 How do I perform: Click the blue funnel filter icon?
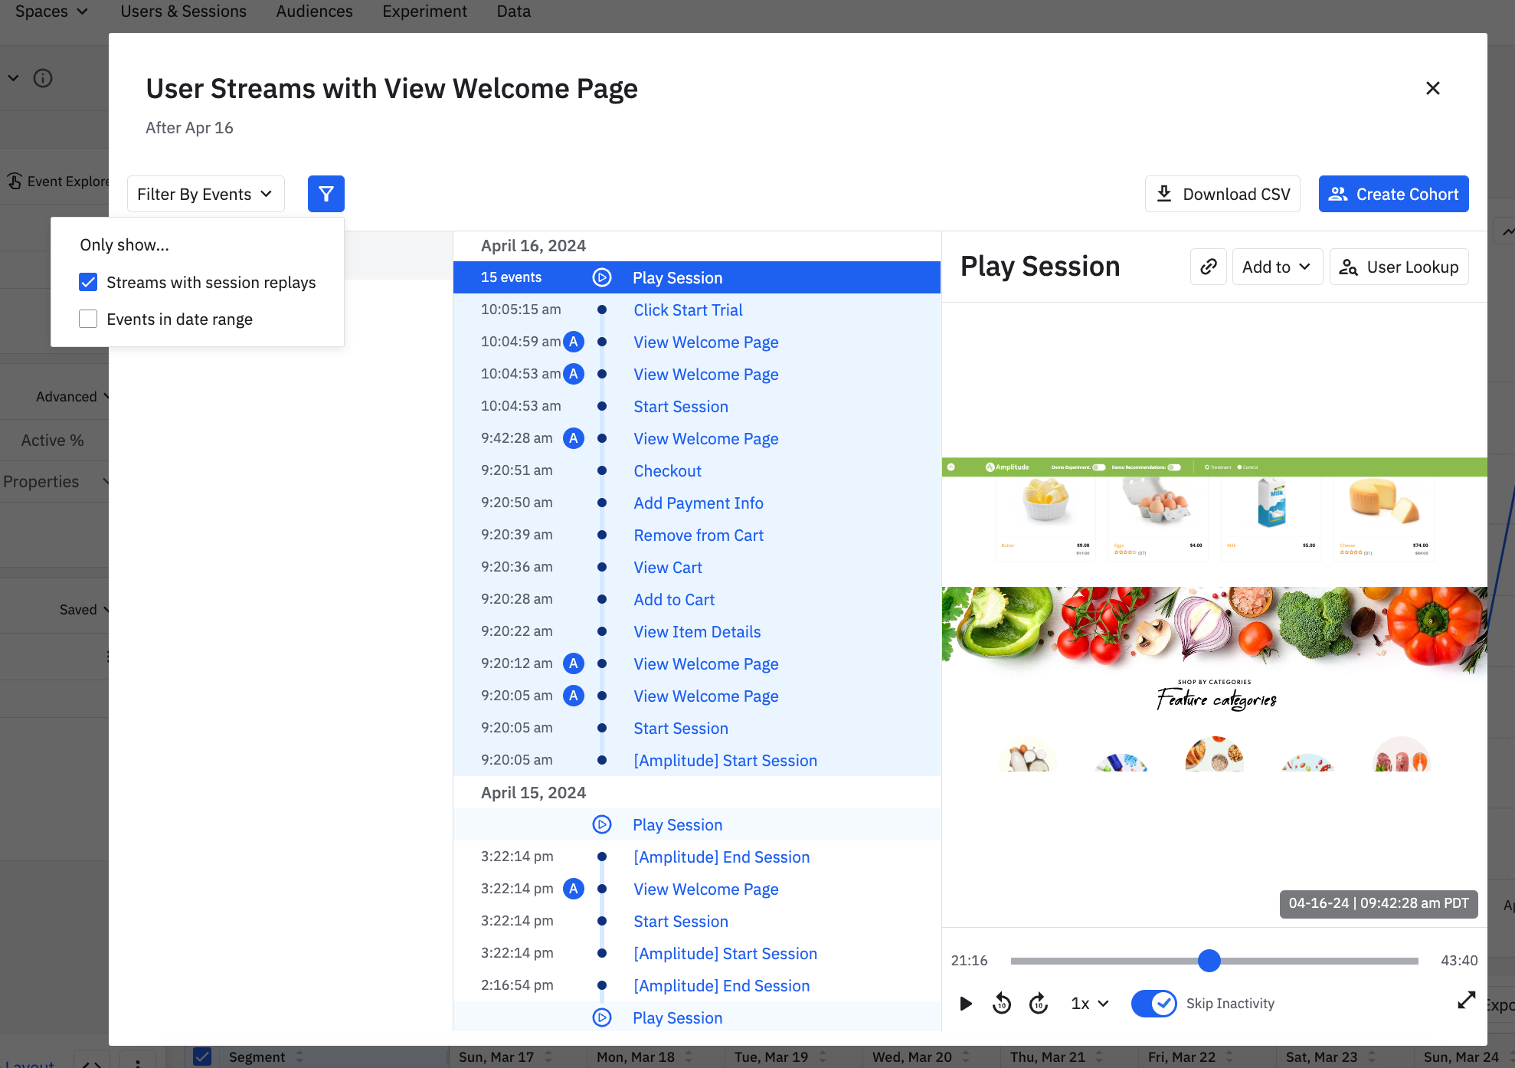(326, 194)
